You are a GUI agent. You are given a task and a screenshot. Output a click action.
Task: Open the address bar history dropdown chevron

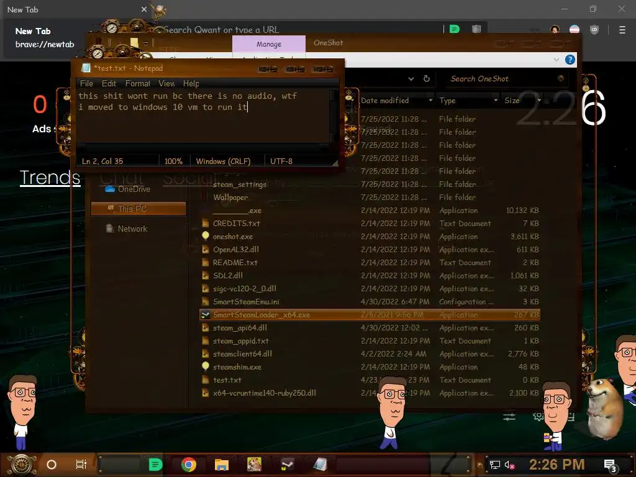click(x=411, y=79)
